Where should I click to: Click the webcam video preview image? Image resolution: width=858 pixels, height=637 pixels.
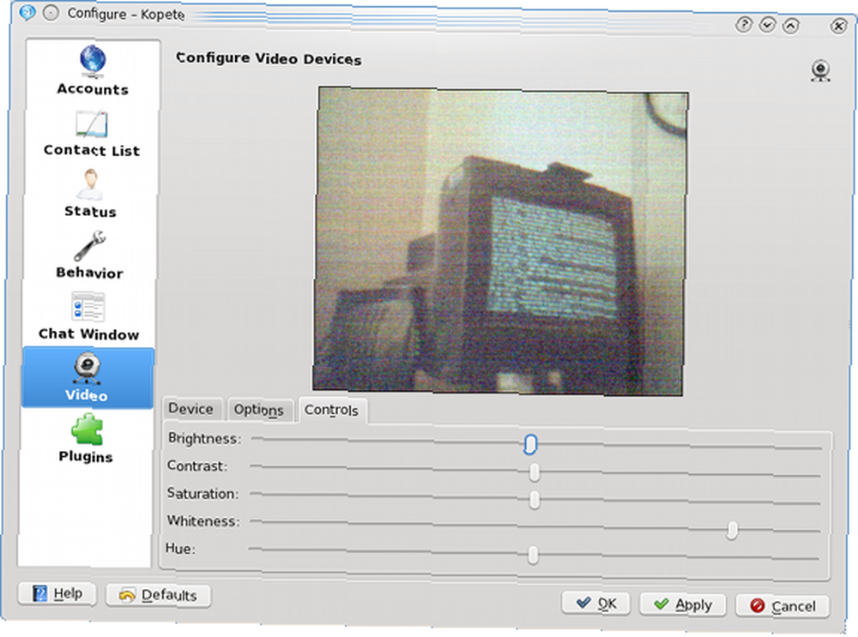501,241
